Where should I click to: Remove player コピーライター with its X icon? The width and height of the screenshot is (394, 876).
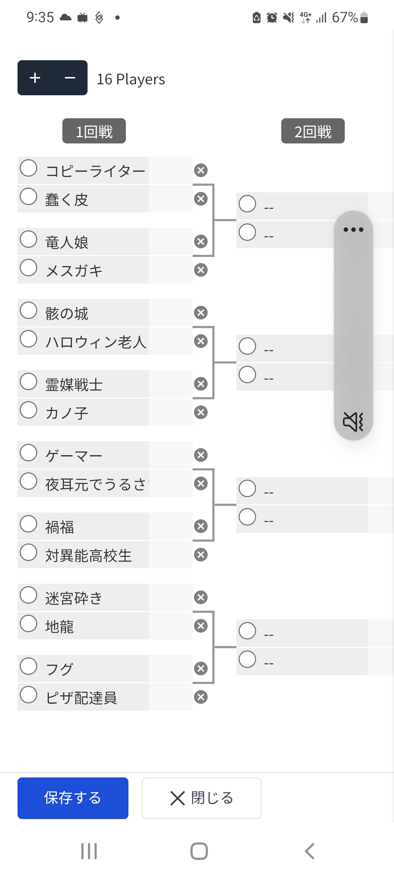tap(201, 170)
